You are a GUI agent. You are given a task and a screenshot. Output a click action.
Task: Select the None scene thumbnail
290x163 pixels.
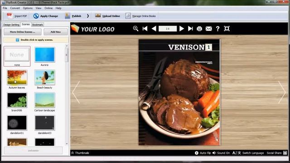pos(17,56)
